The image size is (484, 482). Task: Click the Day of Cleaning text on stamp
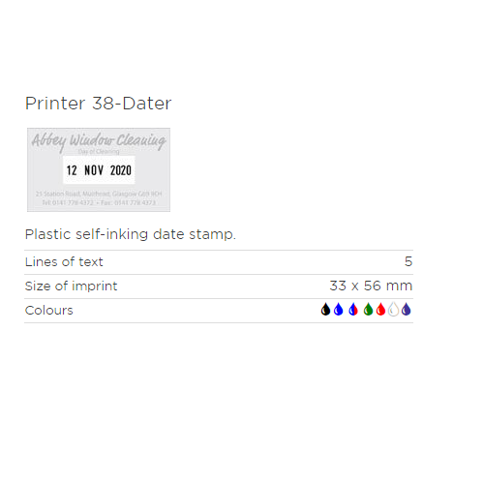tap(99, 152)
